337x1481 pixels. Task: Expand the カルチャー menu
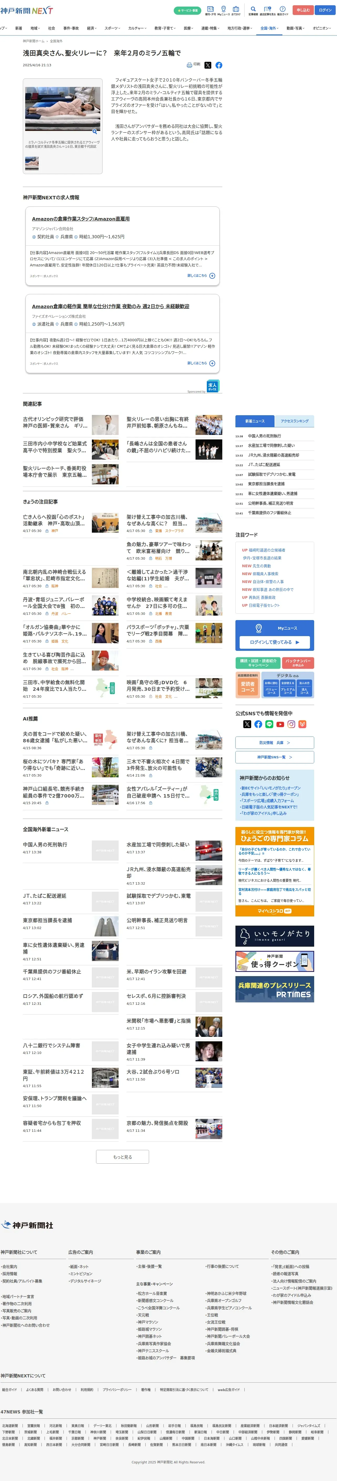coord(137,28)
